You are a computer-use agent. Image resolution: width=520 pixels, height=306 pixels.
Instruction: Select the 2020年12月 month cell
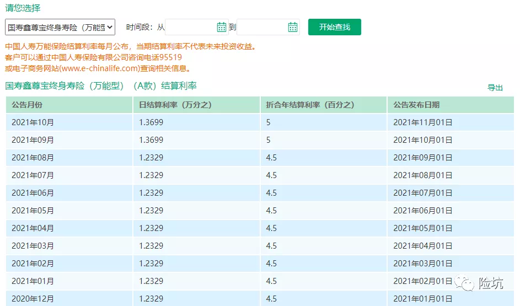69,298
